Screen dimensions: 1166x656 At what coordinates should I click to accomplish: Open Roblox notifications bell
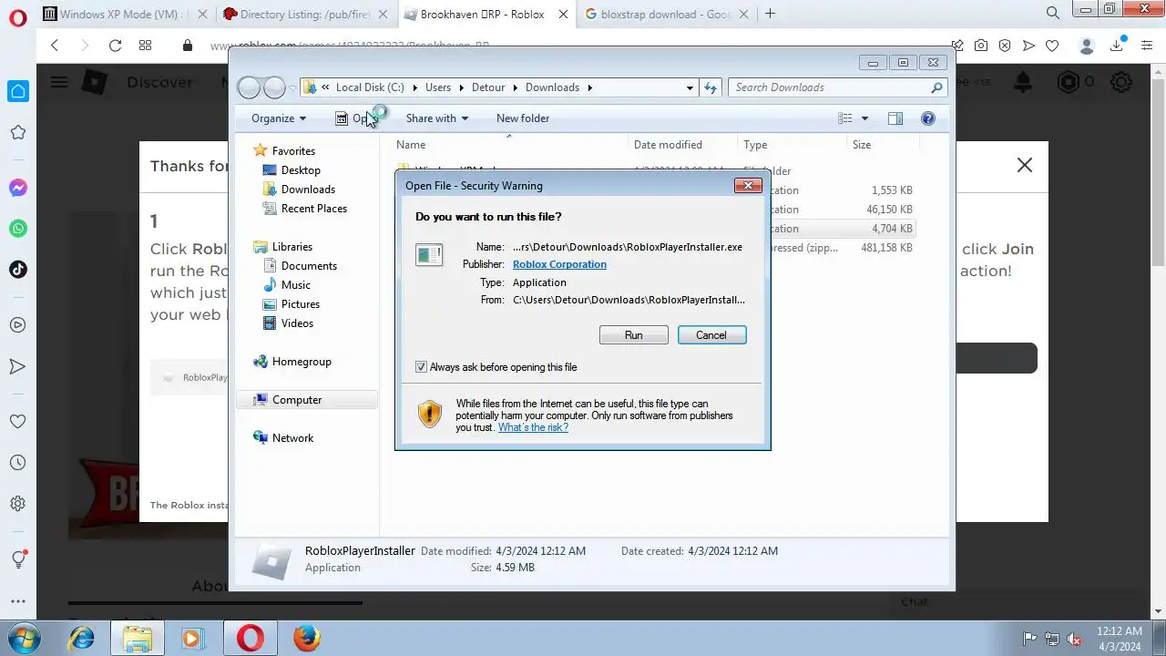[1023, 82]
